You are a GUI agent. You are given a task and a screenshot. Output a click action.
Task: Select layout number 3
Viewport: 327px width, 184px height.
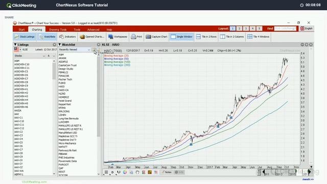[246, 29]
